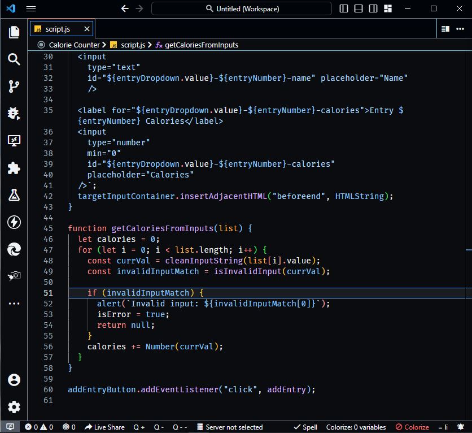Open the Search view in activity bar

[x=14, y=59]
